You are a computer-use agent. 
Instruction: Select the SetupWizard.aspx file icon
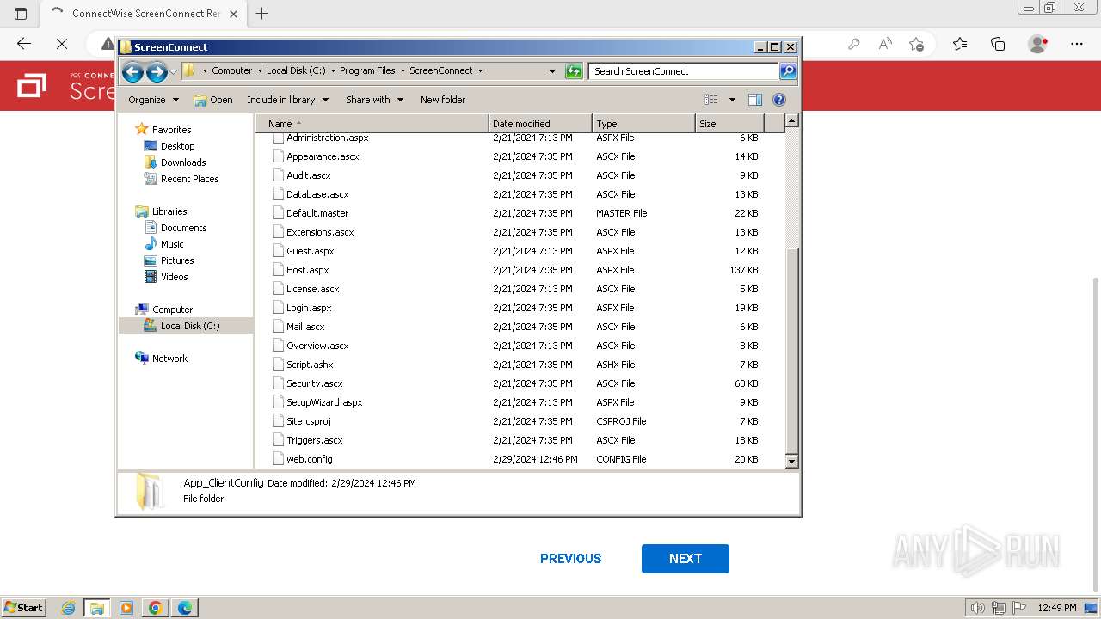coord(278,402)
